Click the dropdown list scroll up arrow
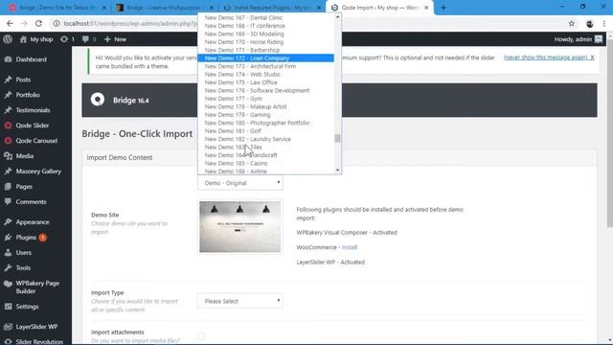 [x=337, y=17]
